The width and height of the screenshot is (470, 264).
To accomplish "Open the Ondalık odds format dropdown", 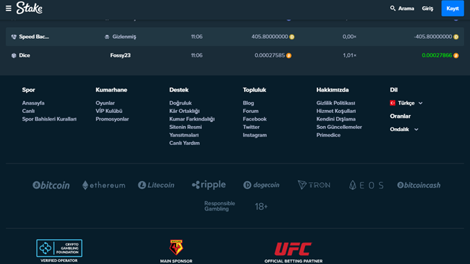I will (404, 130).
